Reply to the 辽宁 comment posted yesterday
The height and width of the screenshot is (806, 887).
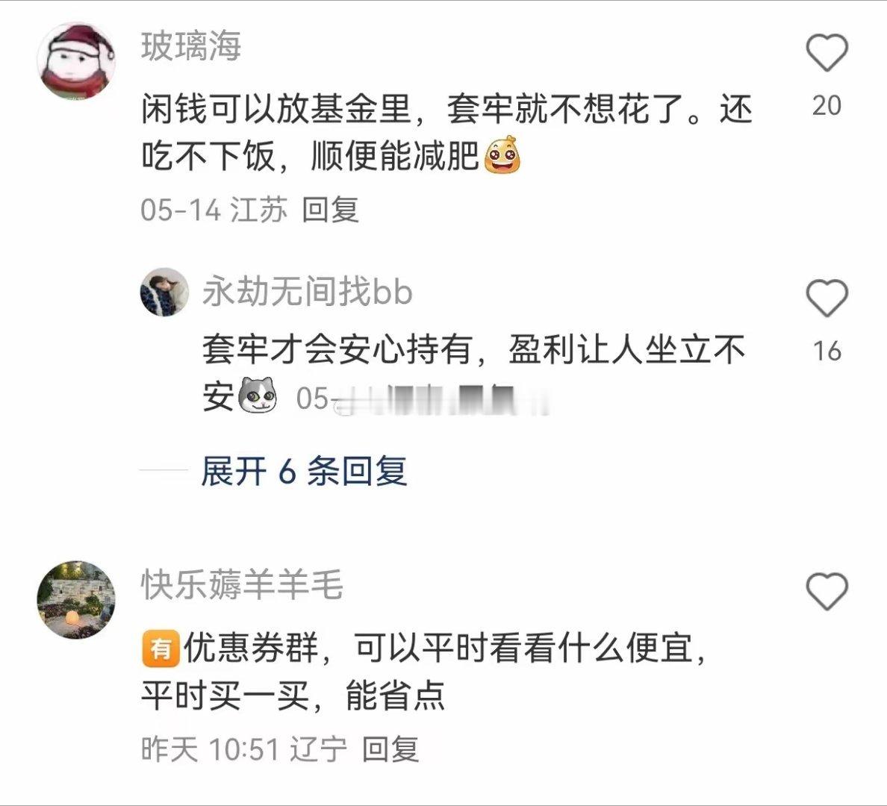pos(390,750)
